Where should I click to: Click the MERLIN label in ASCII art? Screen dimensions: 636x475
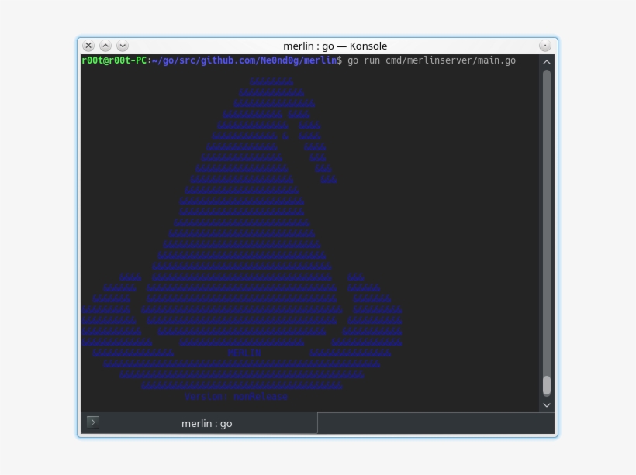pos(244,353)
